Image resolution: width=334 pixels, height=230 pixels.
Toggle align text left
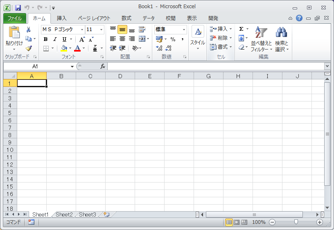coord(113,39)
